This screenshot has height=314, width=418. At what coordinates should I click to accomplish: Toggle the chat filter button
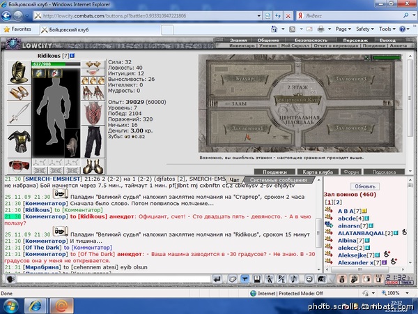pos(245,279)
